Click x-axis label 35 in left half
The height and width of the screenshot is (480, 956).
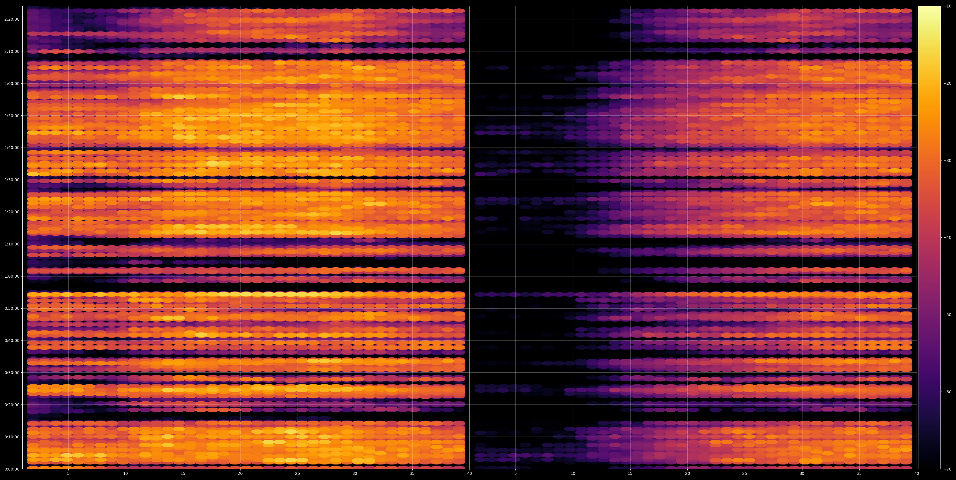coord(412,474)
